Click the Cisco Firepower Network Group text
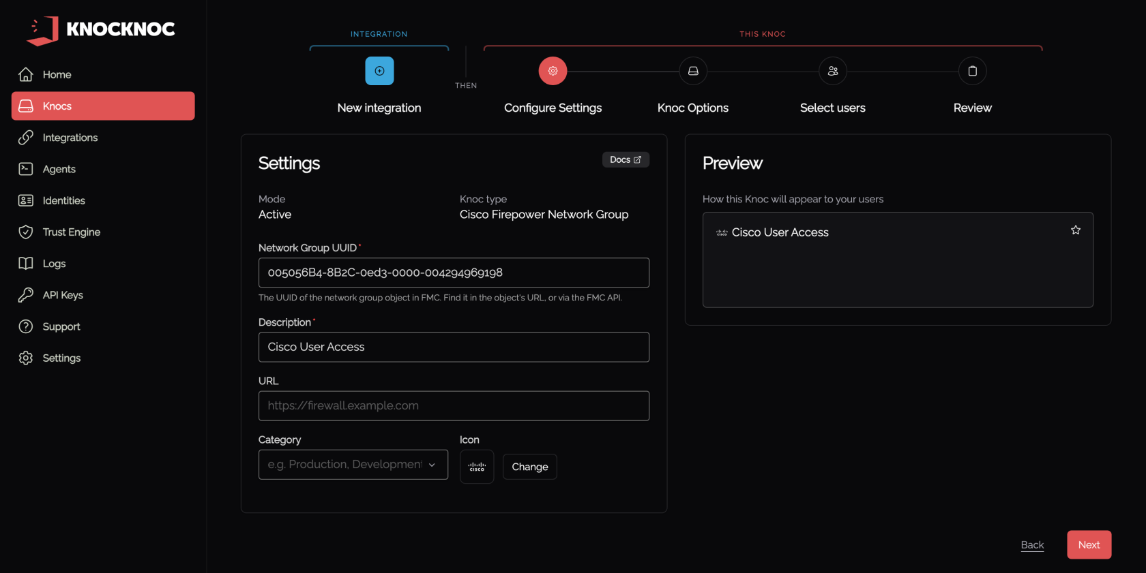 544,215
